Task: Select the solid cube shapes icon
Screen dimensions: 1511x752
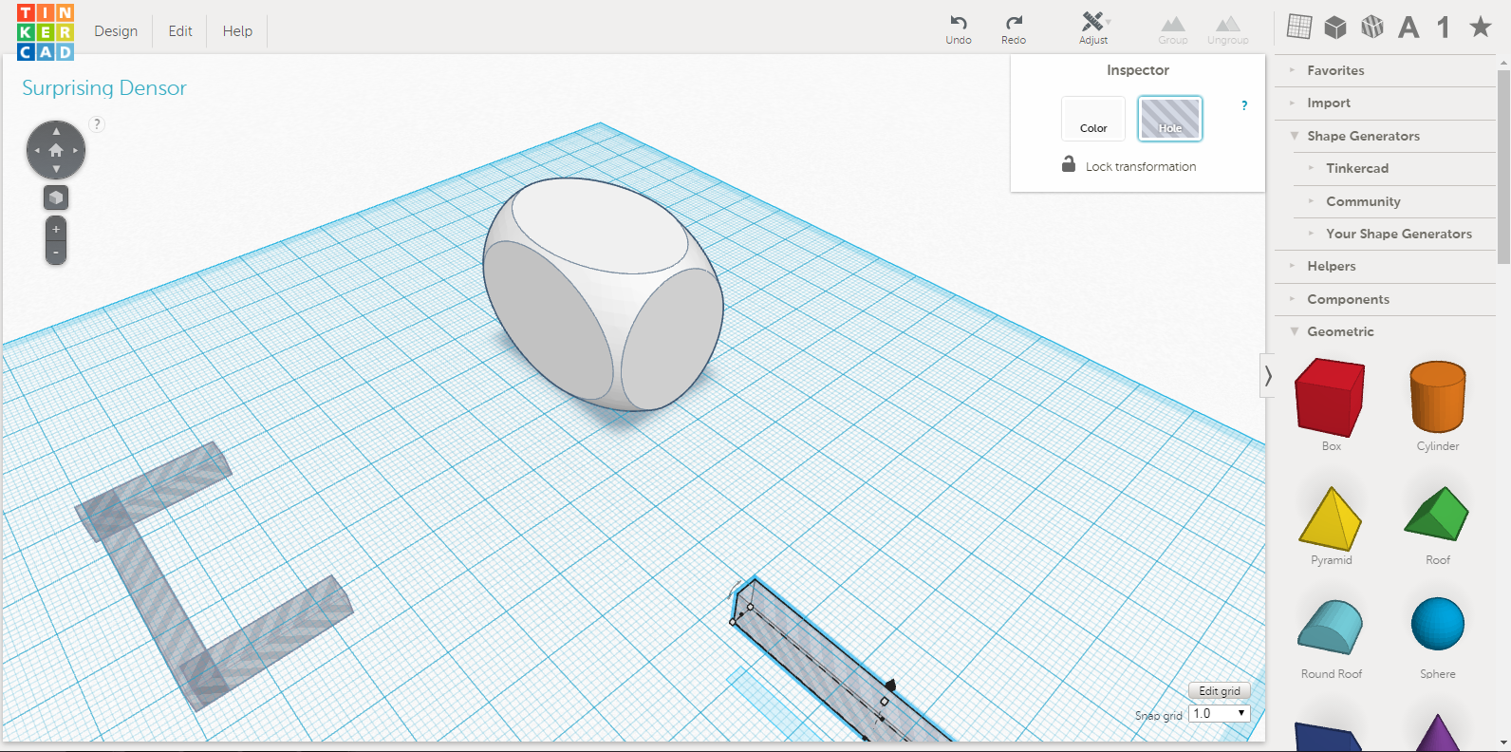Action: click(x=1335, y=27)
